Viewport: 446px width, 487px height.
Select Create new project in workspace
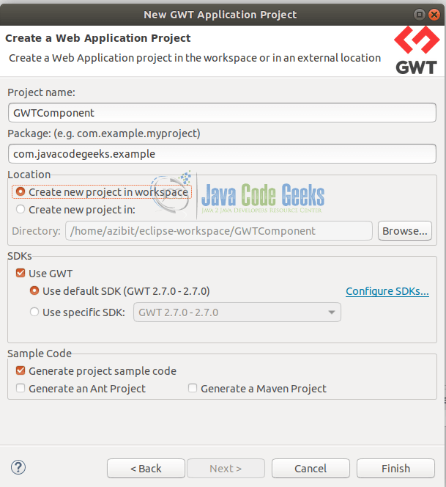click(102, 192)
